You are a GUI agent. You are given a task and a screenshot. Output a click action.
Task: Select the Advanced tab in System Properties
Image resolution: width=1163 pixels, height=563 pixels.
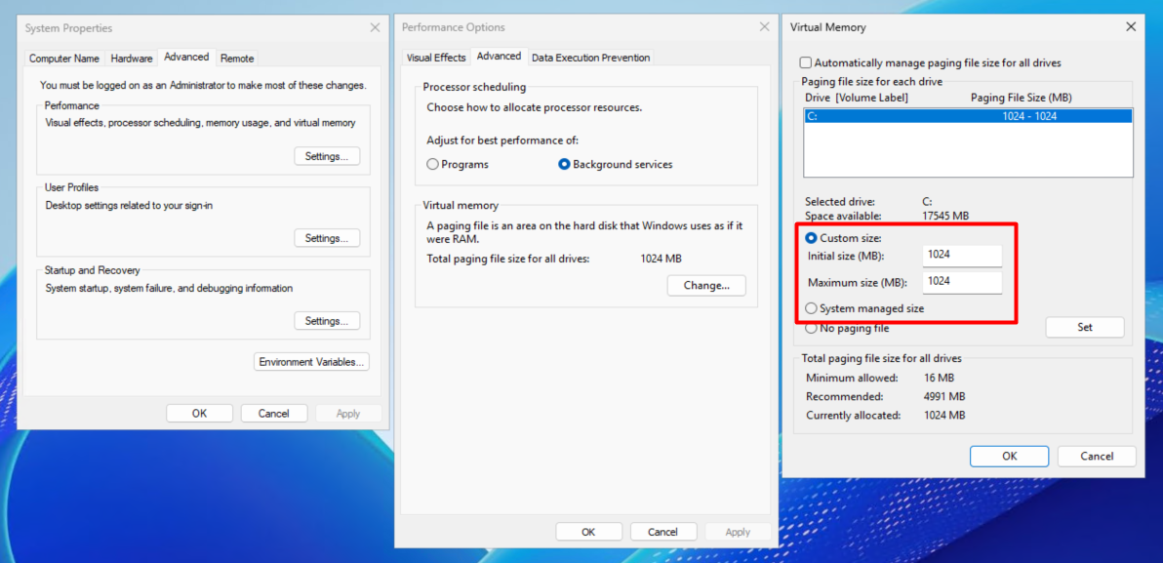tap(186, 58)
